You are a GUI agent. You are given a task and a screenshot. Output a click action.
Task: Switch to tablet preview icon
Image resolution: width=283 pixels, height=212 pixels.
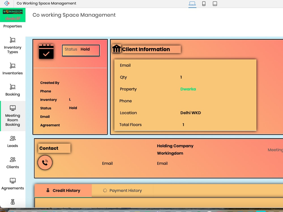point(215,4)
